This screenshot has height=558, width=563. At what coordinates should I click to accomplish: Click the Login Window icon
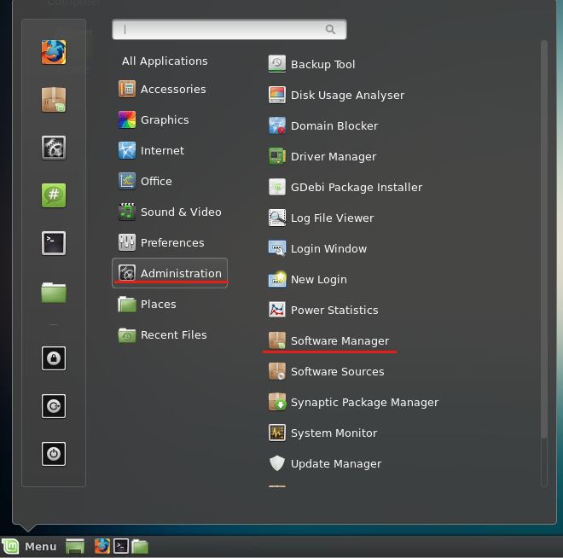277,248
